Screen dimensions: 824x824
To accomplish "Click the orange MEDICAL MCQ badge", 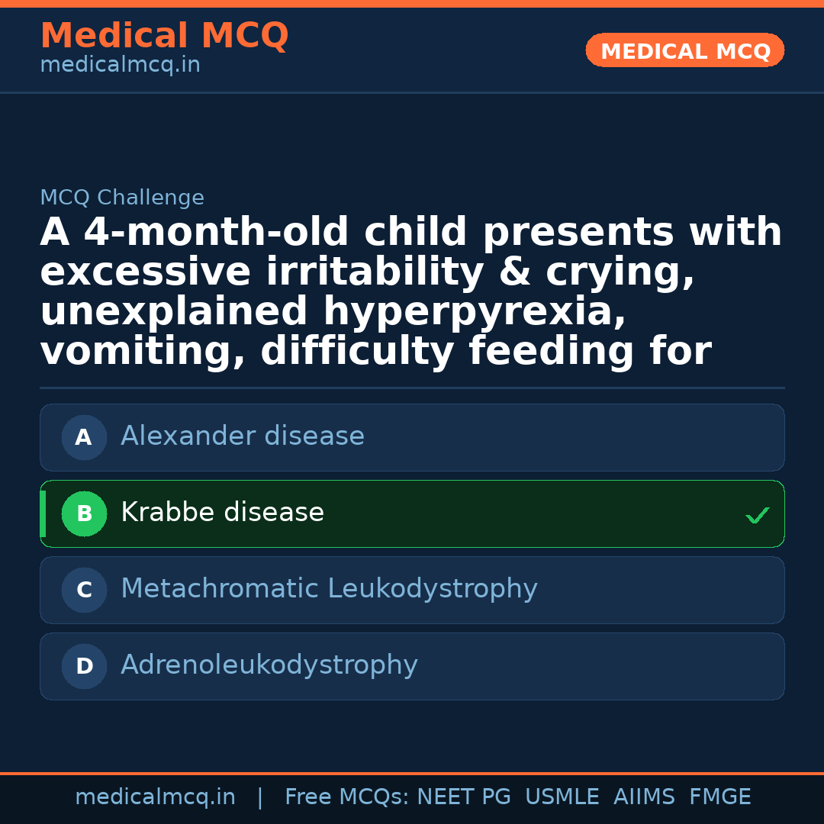I will (x=685, y=51).
